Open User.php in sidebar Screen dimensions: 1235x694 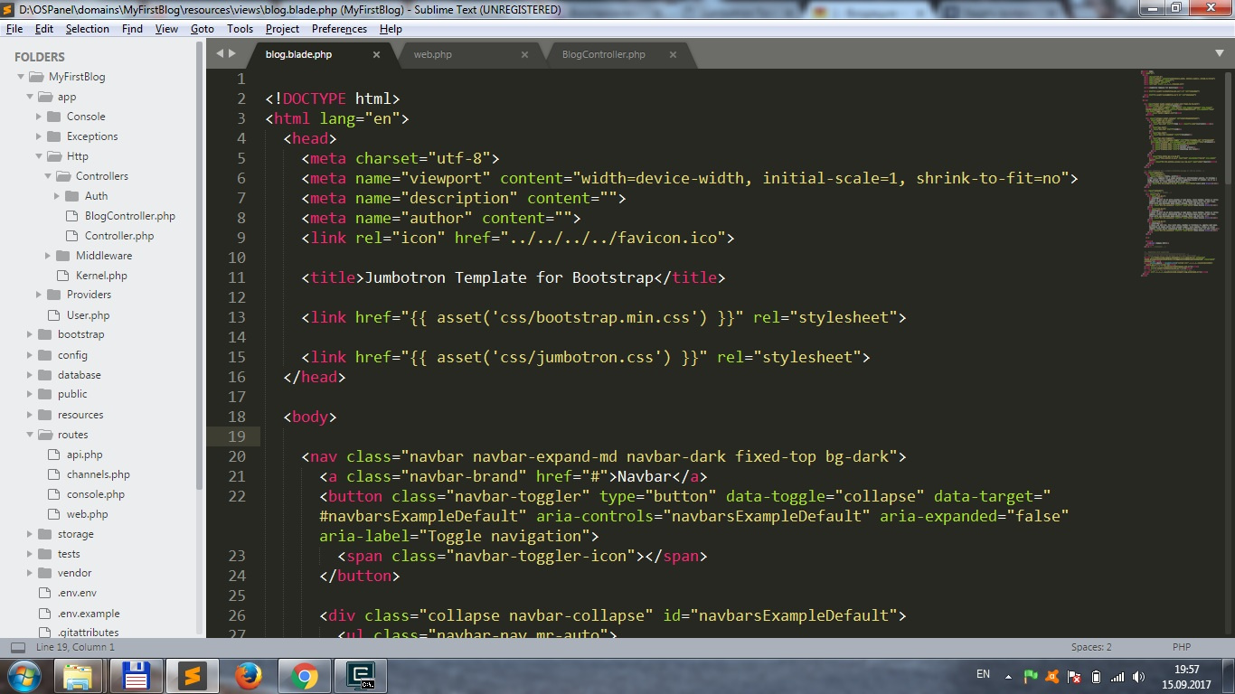point(89,315)
